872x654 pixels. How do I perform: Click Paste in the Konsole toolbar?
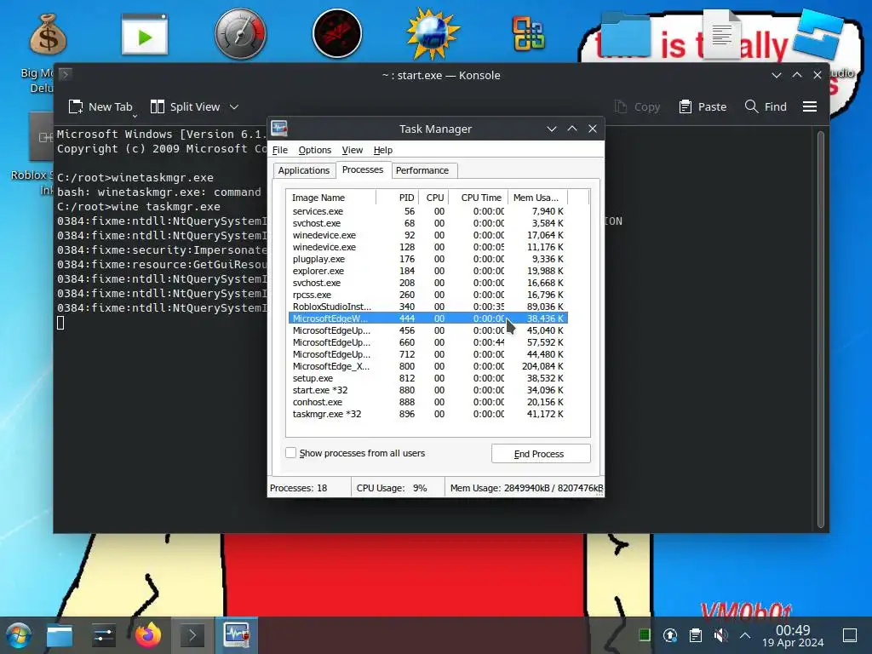click(x=703, y=106)
